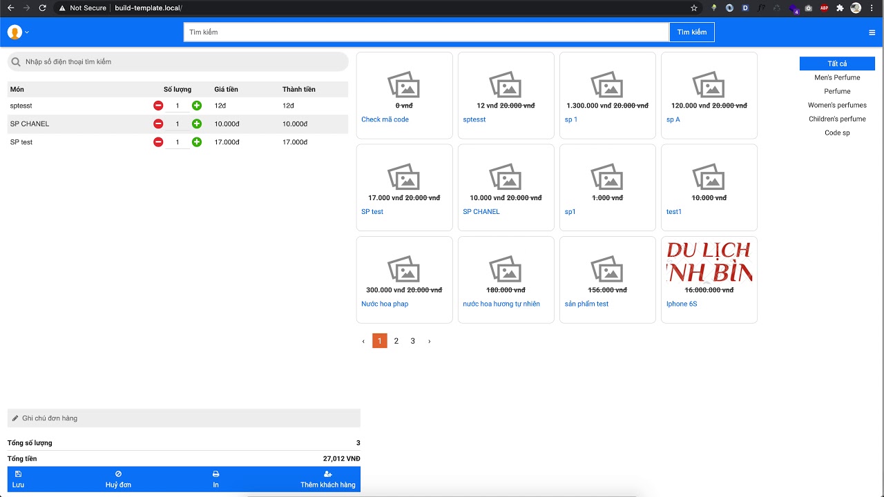This screenshot has height=497, width=884.
Task: Open the Iphone 6S product link
Action: pyautogui.click(x=682, y=304)
